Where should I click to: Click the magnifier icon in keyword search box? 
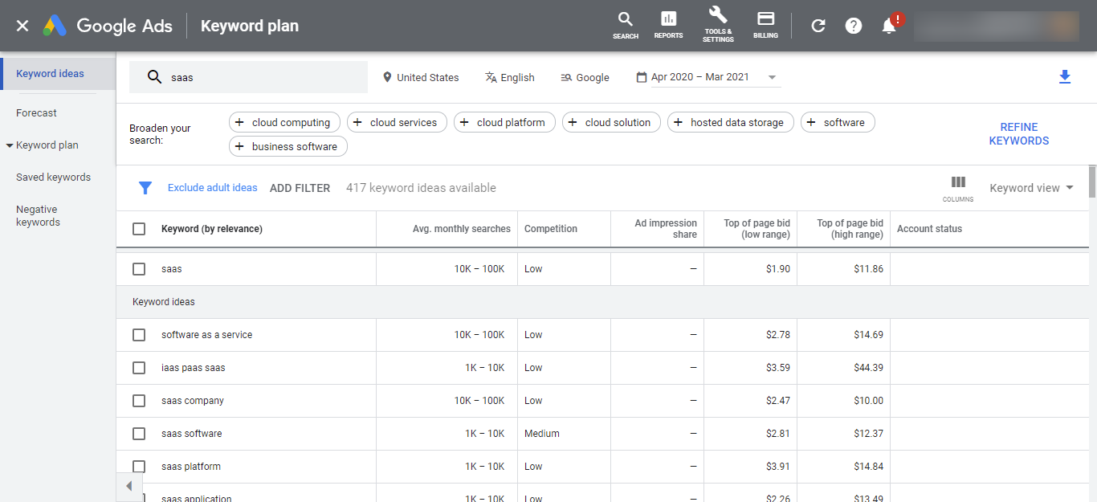click(x=155, y=77)
